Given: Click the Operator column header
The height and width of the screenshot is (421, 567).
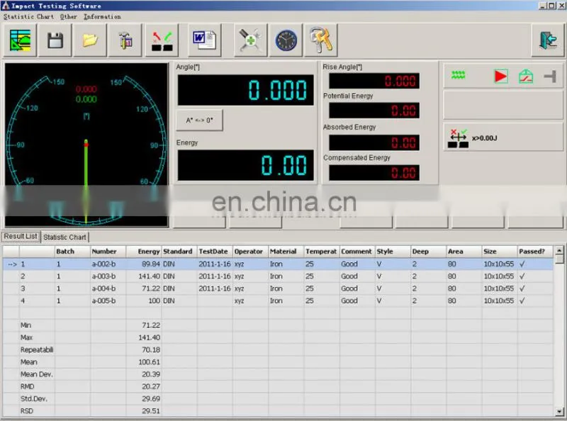Looking at the screenshot, I should 250,252.
